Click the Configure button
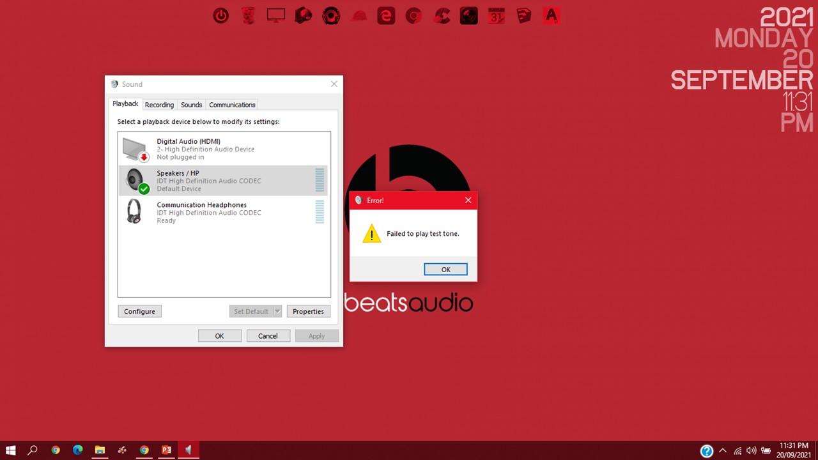The image size is (818, 460). 139,311
